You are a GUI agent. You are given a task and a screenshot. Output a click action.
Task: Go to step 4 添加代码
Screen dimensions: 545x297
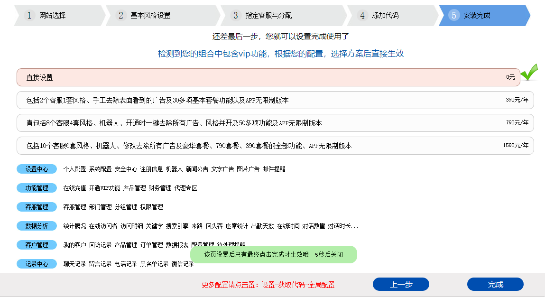pyautogui.click(x=392, y=15)
